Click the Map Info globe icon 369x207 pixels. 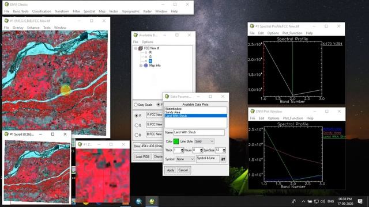[146, 66]
